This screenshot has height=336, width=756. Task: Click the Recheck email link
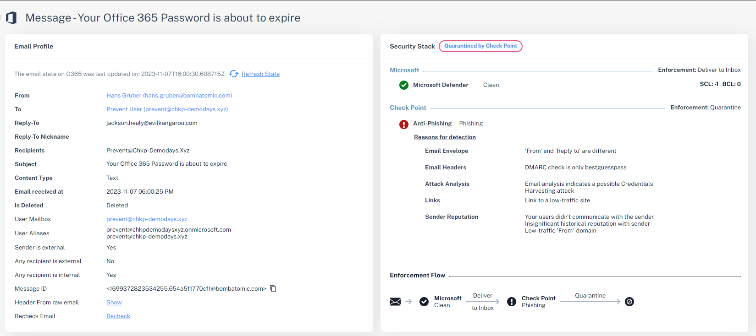(118, 316)
